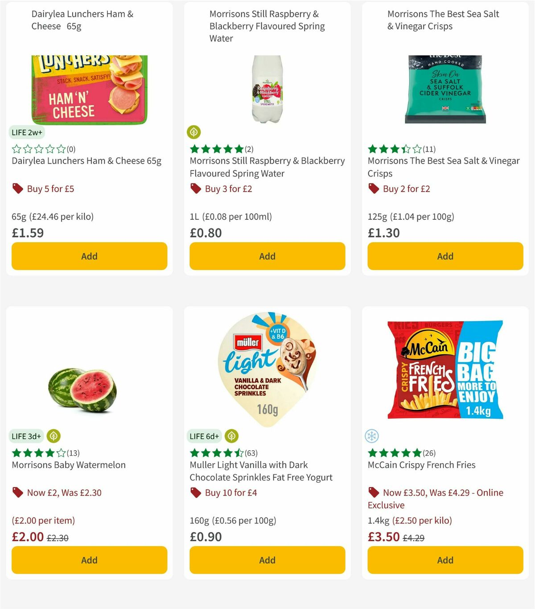Click the LIFE 6d+ badge on Muller yogurt

pyautogui.click(x=204, y=436)
